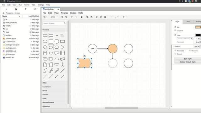This screenshot has height=113, width=201.
Task: Click the new folder icon
Action: [16, 9]
